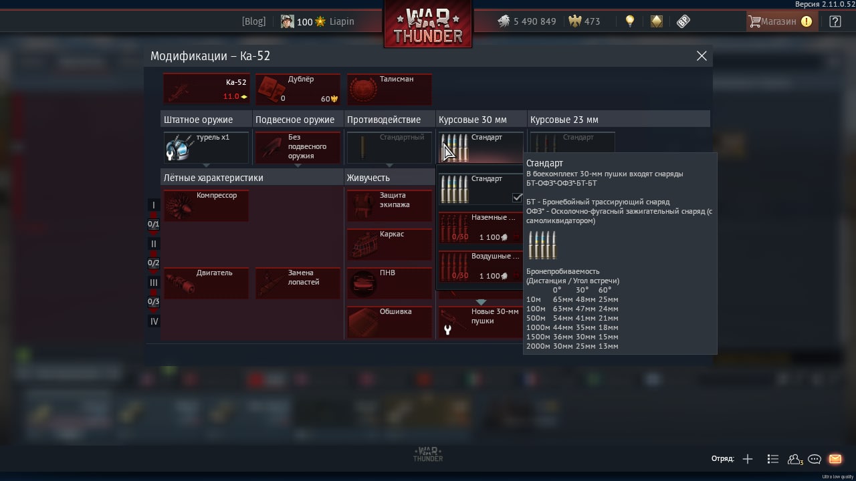
Task: Click the War Thunder logo
Action: coord(428,25)
